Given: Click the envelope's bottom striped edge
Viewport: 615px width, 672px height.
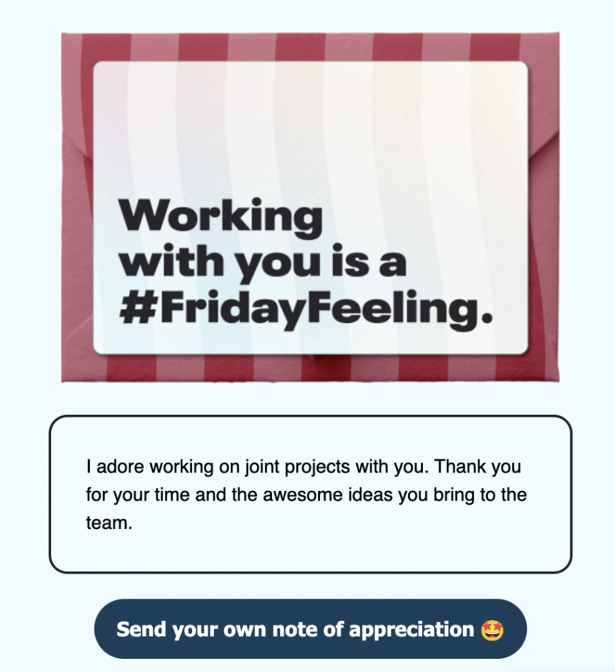Looking at the screenshot, I should tap(310, 369).
